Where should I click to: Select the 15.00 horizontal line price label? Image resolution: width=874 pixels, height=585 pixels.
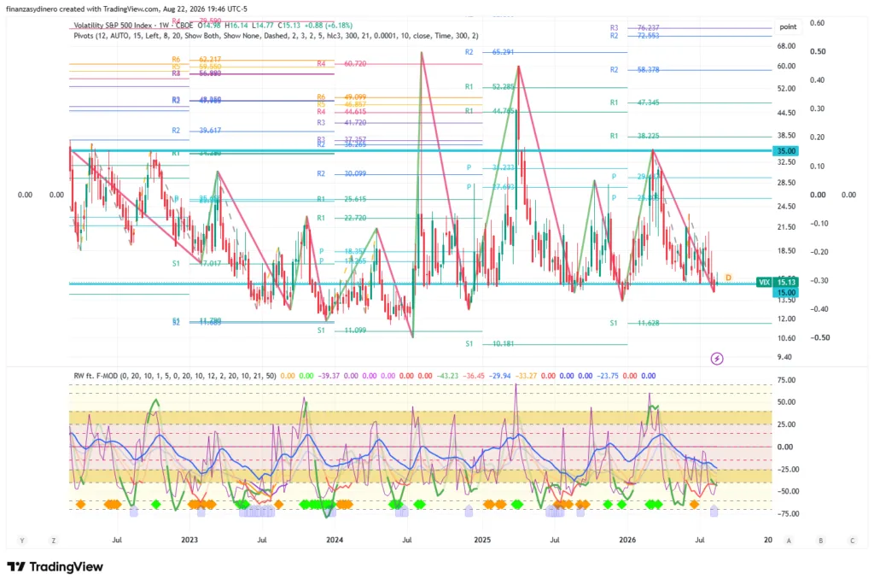(x=786, y=293)
